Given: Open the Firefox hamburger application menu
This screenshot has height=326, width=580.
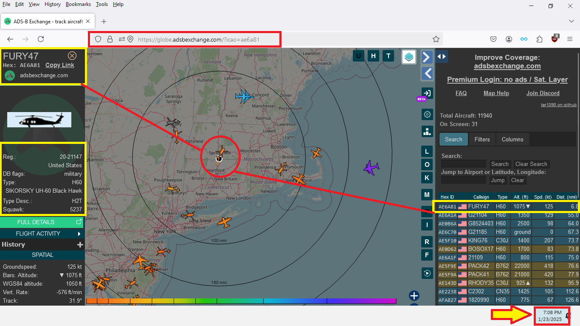Looking at the screenshot, I should click(570, 39).
